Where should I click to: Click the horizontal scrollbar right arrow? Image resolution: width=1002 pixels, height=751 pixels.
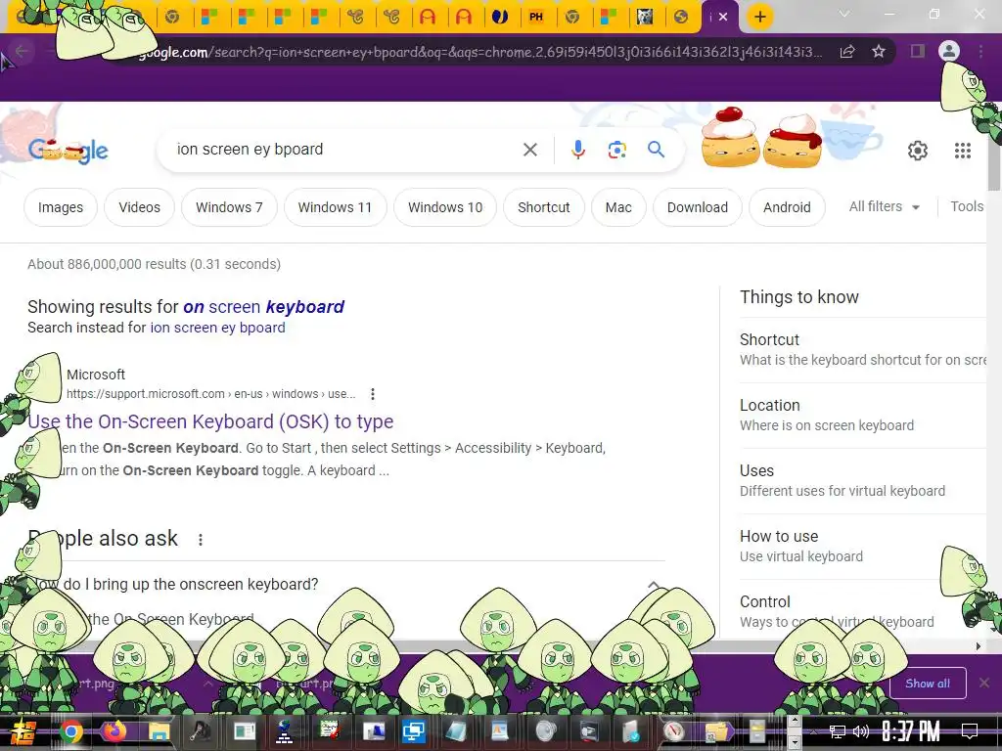(979, 646)
